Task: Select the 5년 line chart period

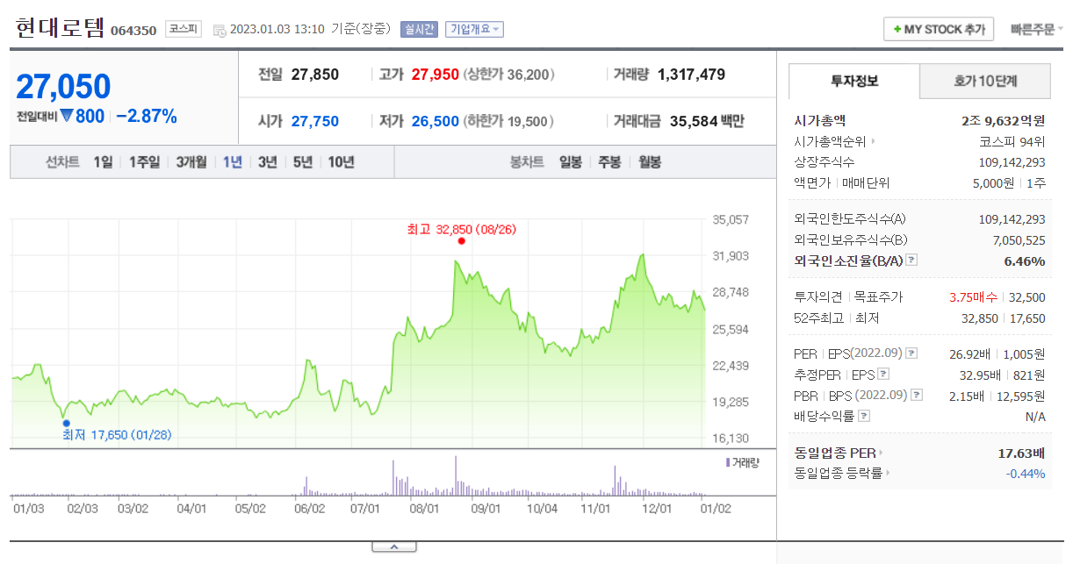Action: click(x=303, y=162)
